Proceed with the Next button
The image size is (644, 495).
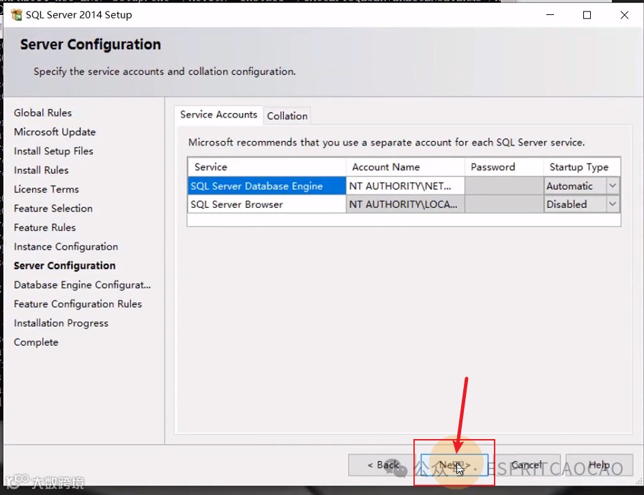point(454,465)
